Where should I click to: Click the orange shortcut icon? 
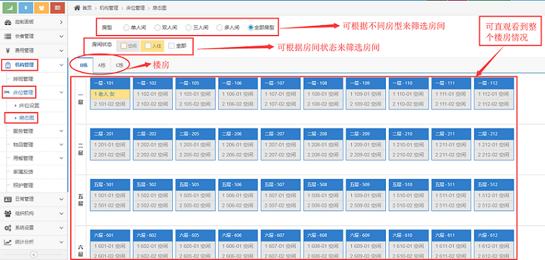coord(41,7)
